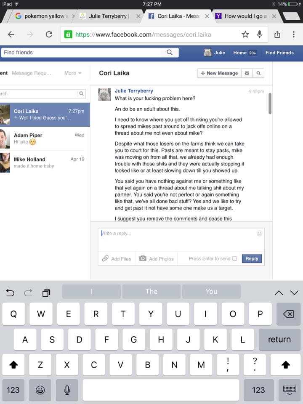Hide the keyboard using dismiss keyboard key

click(290, 390)
